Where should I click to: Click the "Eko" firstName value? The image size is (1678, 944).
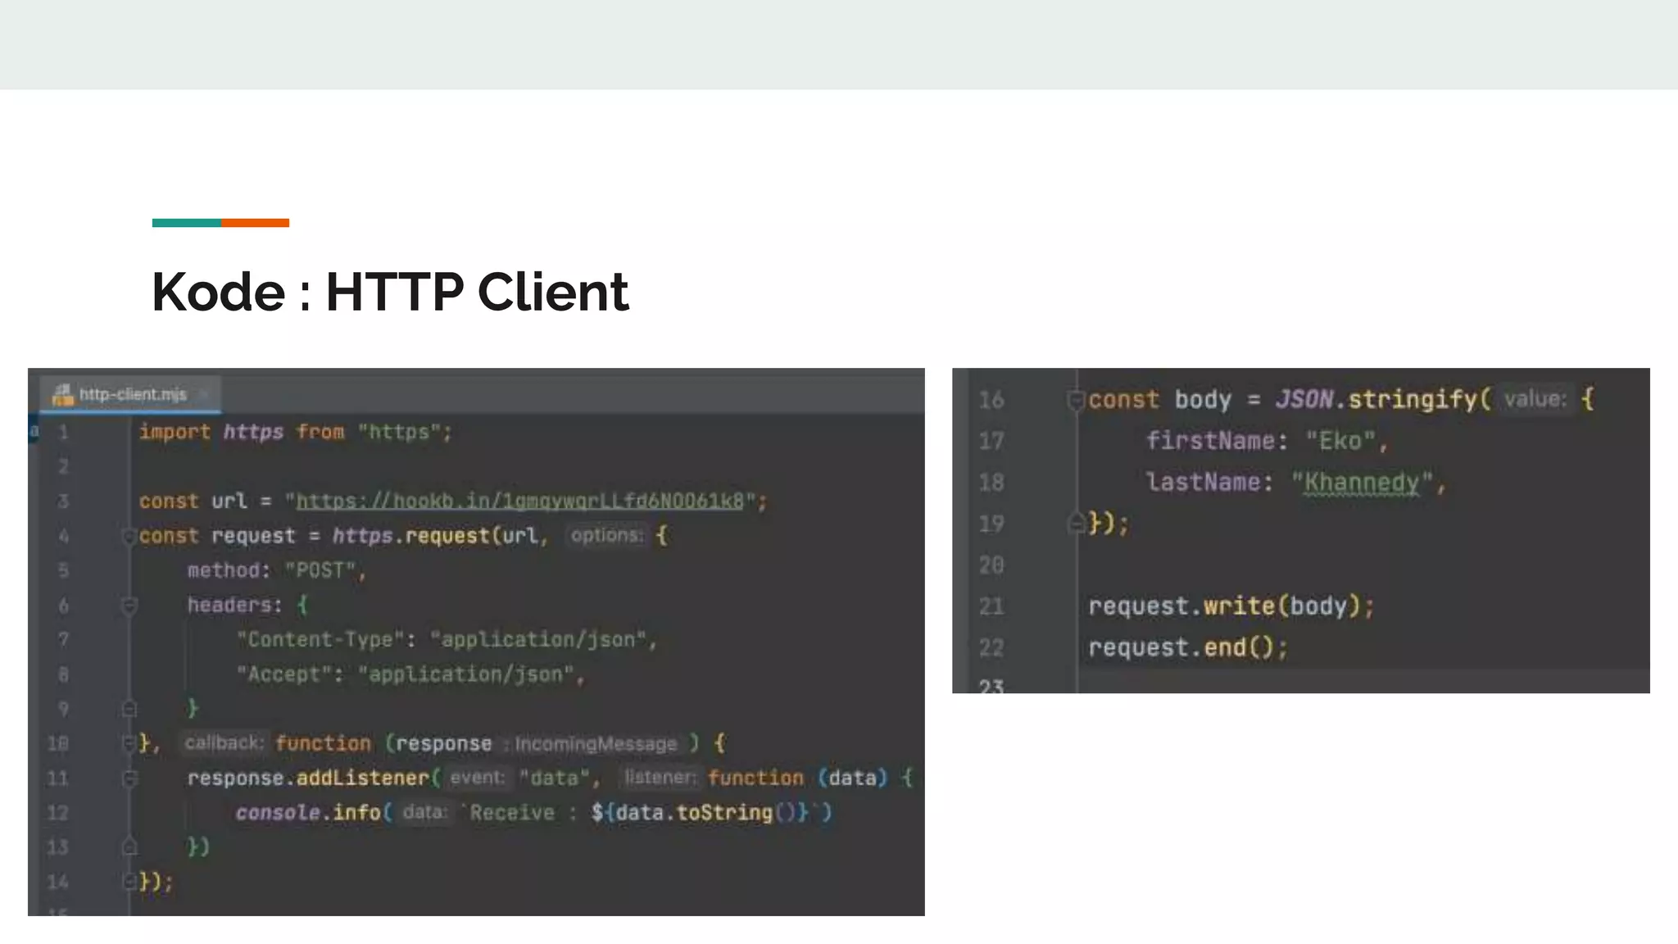(x=1340, y=441)
